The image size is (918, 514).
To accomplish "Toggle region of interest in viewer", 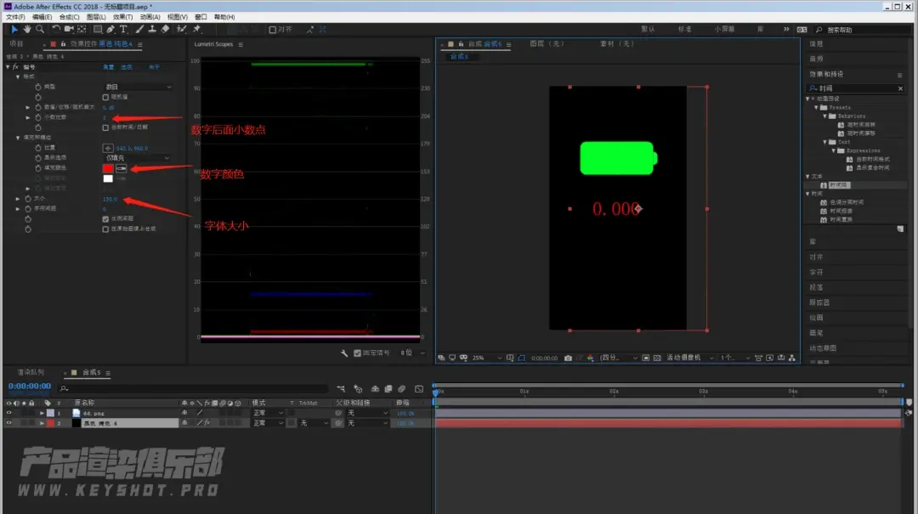I will [646, 358].
